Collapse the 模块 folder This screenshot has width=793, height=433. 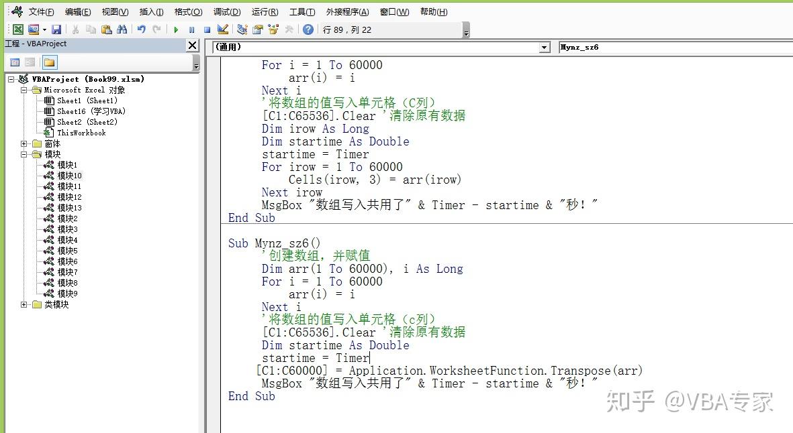(x=24, y=154)
